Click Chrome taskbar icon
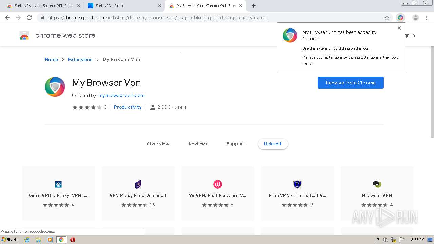Viewport: 434px width, 244px height. point(61,240)
